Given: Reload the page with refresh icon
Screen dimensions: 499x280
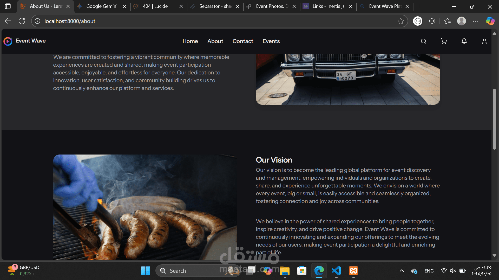Looking at the screenshot, I should [22, 21].
